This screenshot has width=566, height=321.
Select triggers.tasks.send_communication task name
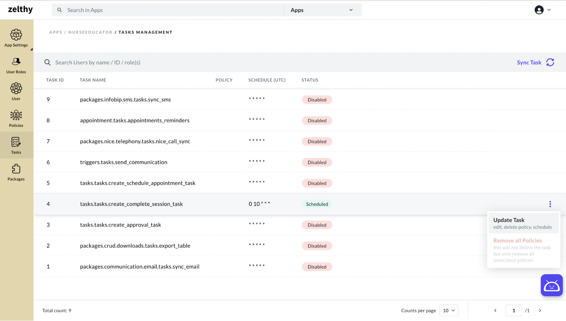pos(124,162)
